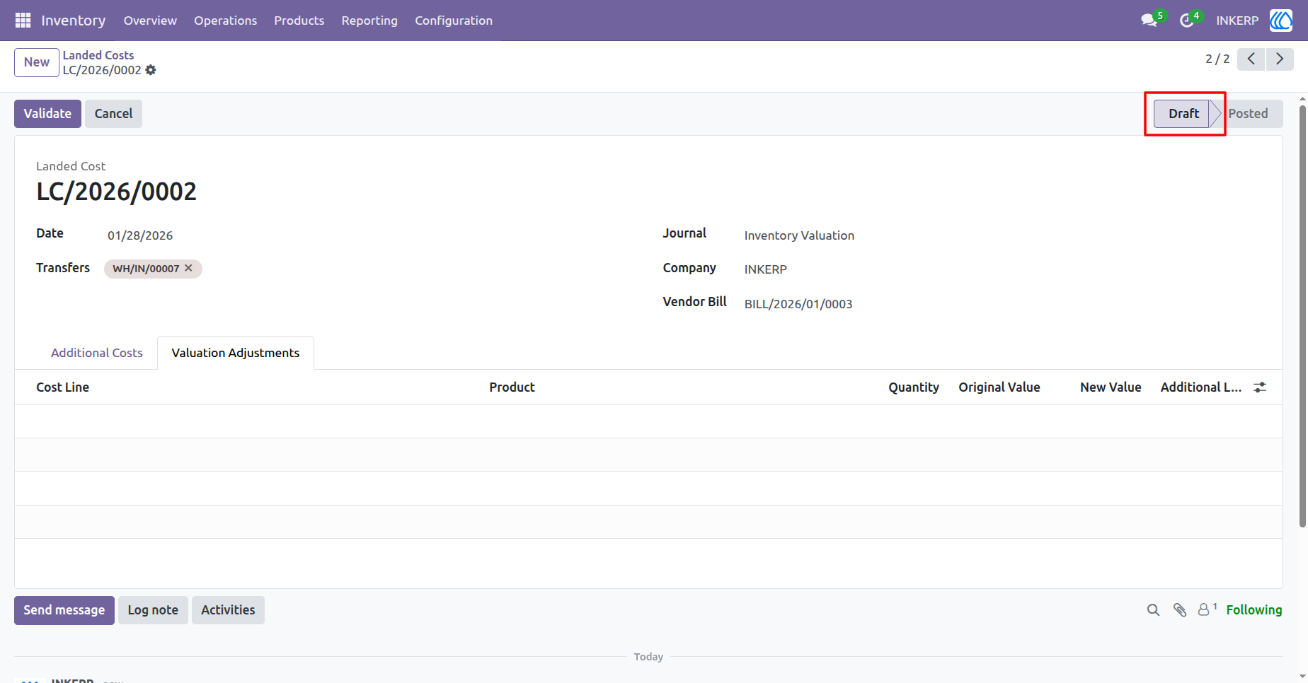
Task: Remove the WH/IN/00007 transfer tag
Action: click(x=188, y=268)
